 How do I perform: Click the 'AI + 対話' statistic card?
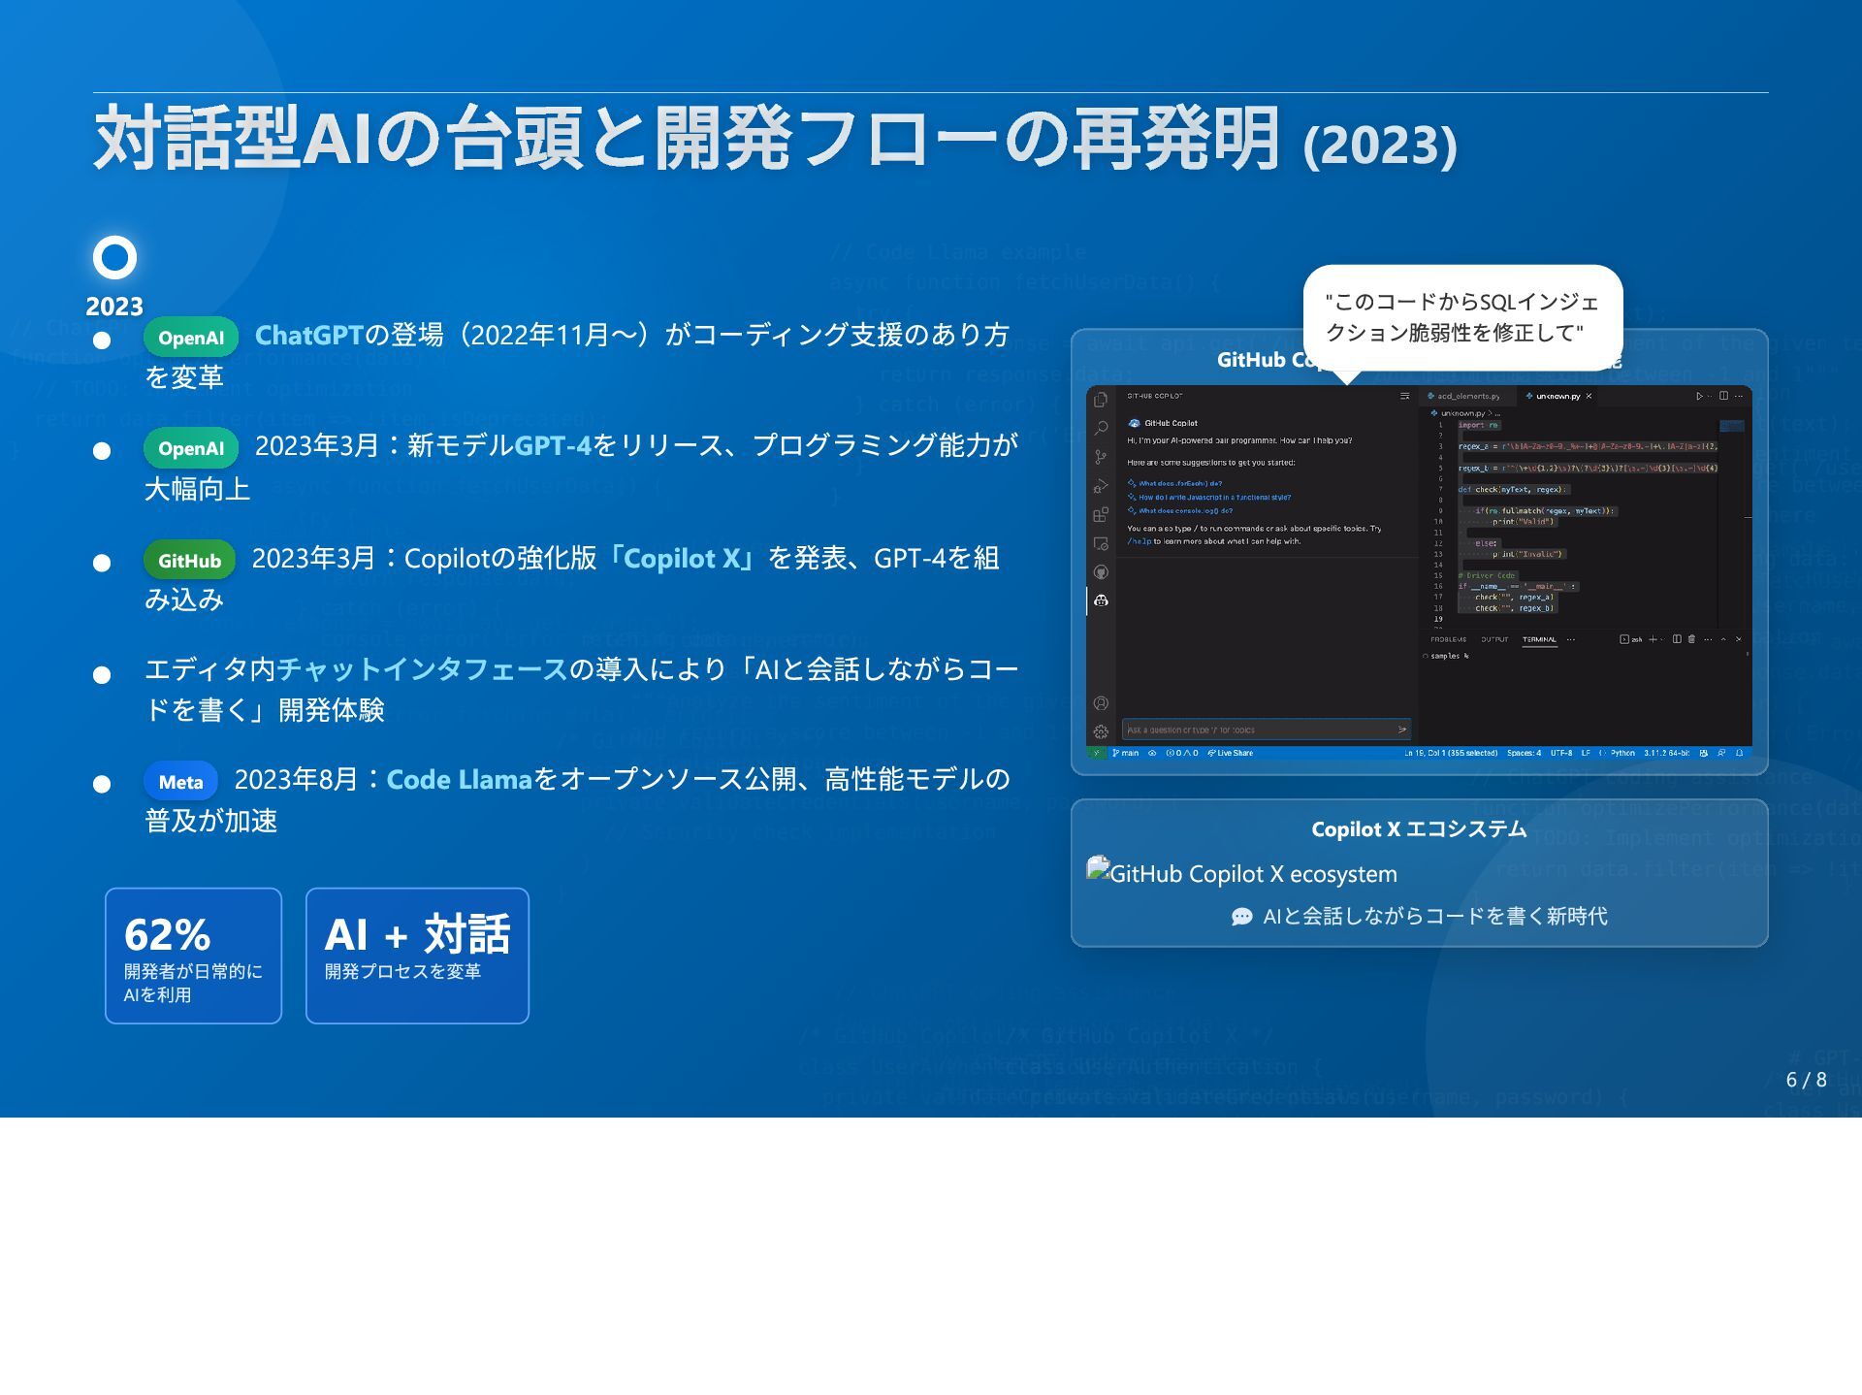pos(417,956)
